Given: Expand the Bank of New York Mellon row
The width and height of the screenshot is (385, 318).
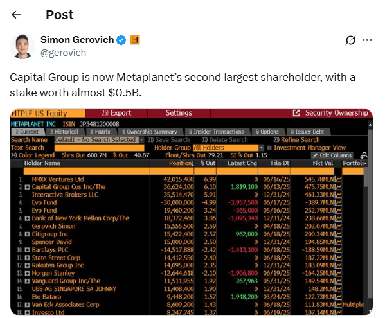Looking at the screenshot, I should click(27, 218).
